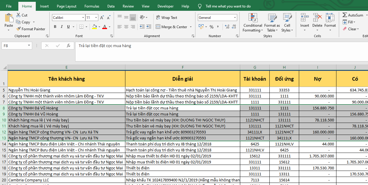Viewport: 368px width, 185px height.
Task: Toggle Wrap Text for selected cells
Action: point(167,18)
